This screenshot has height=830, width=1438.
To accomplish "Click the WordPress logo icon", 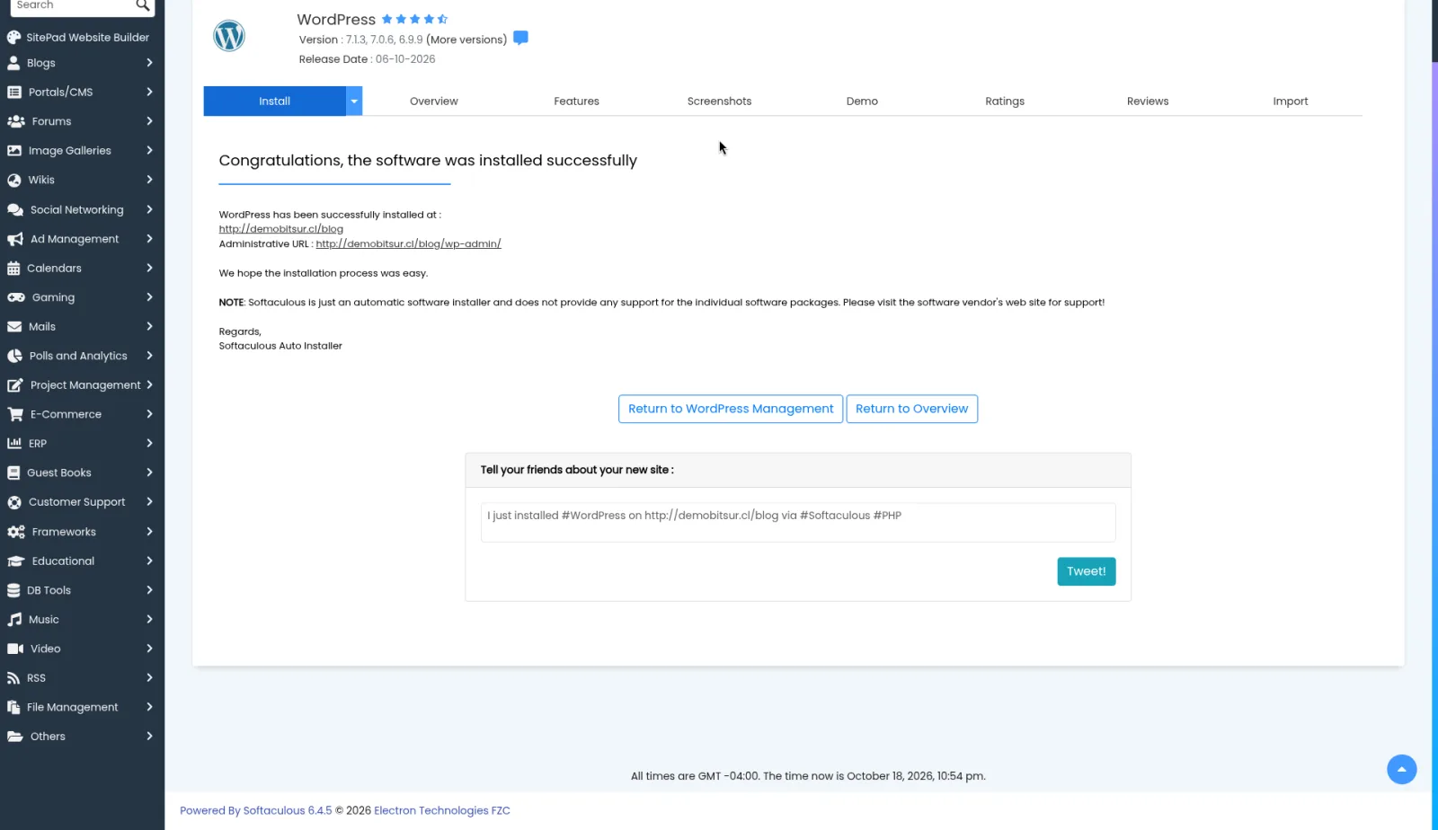I will (229, 36).
